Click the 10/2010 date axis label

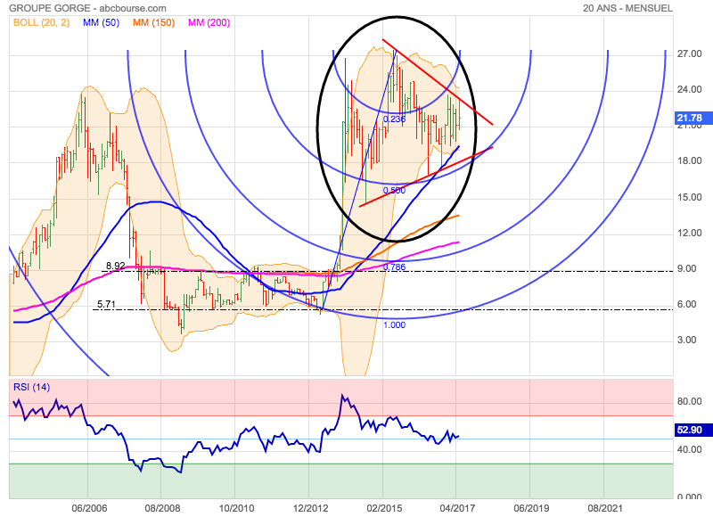(236, 508)
